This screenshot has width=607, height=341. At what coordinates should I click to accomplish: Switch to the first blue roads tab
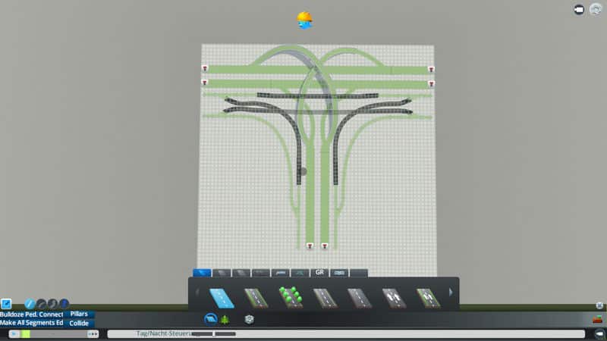coord(202,272)
